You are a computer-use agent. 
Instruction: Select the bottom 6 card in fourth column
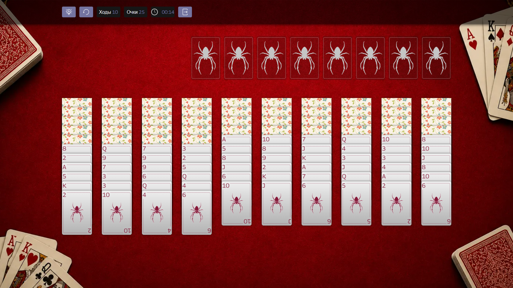pos(197,213)
